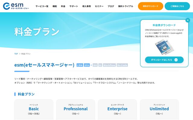Click the No Code tag badge
The image size is (193, 120).
point(122,65)
